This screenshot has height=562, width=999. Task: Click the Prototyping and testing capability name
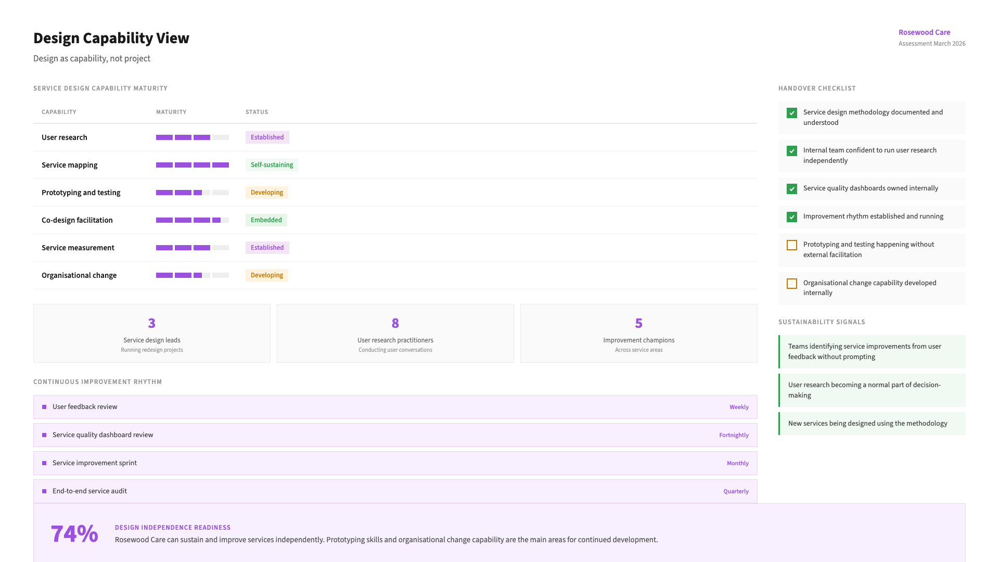coord(81,193)
